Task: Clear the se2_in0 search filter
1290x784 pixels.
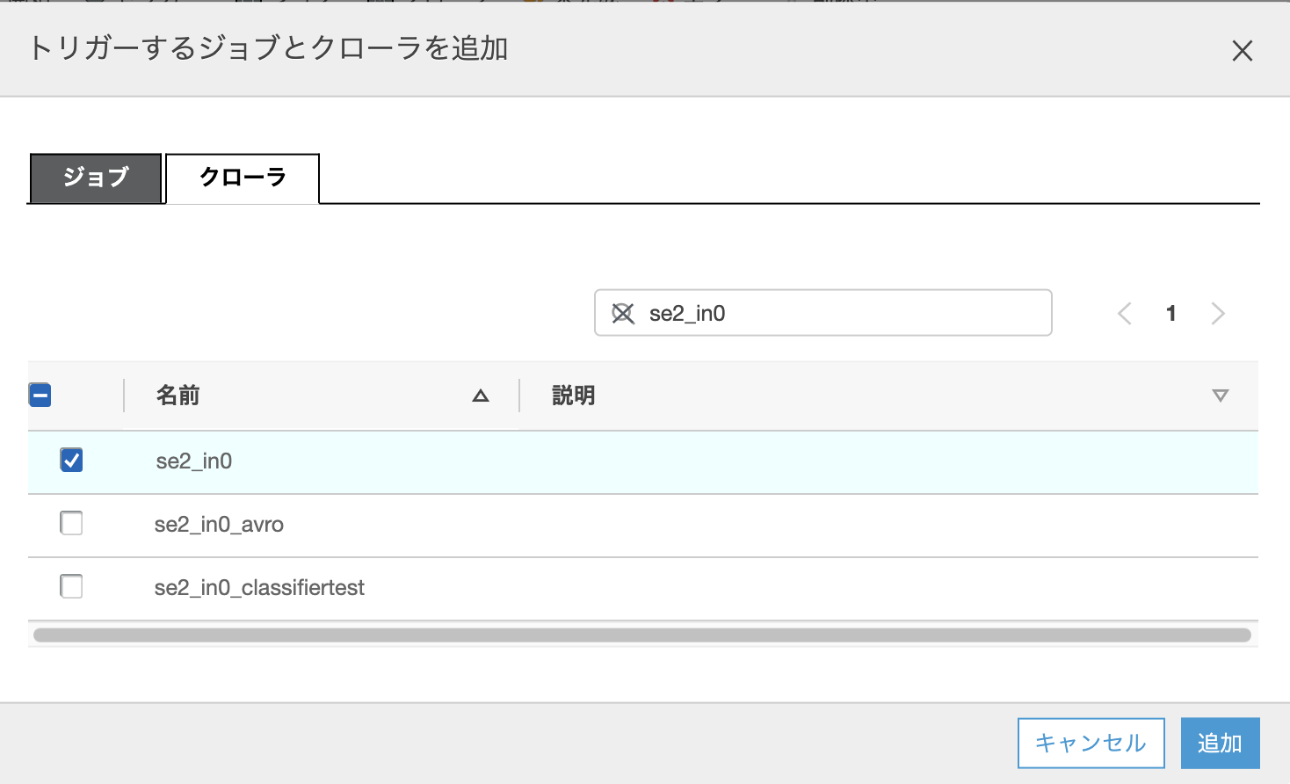Action: pyautogui.click(x=623, y=313)
